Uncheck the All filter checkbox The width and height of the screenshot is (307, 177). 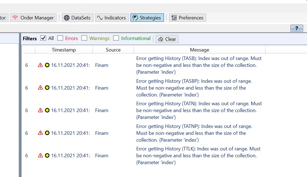pyautogui.click(x=43, y=38)
